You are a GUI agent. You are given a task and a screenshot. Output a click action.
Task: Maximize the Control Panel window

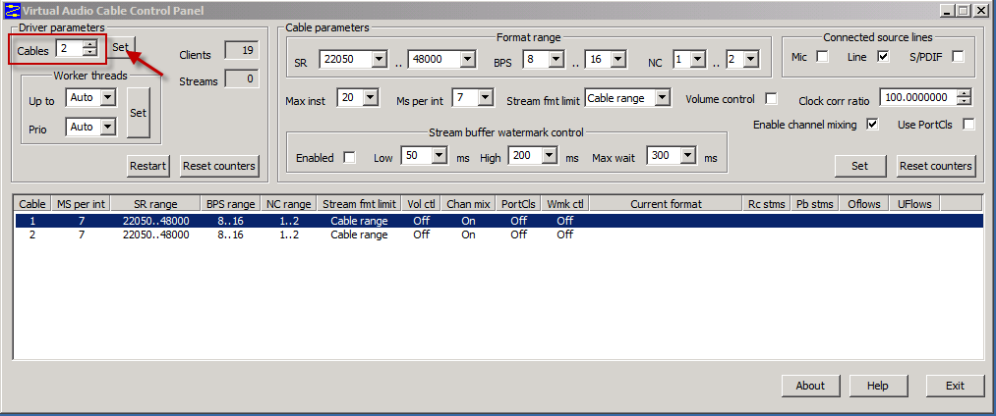964,10
